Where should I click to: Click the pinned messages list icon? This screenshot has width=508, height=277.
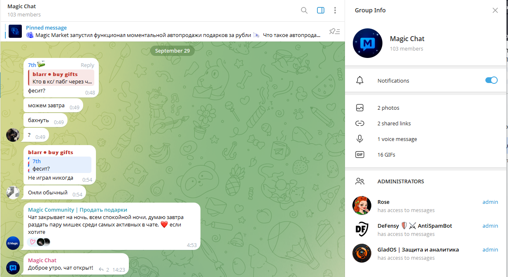tap(334, 31)
